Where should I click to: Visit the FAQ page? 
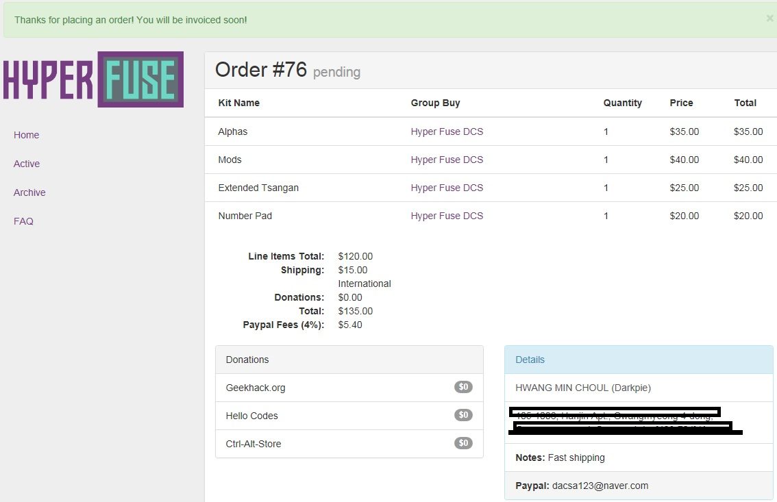(x=24, y=221)
